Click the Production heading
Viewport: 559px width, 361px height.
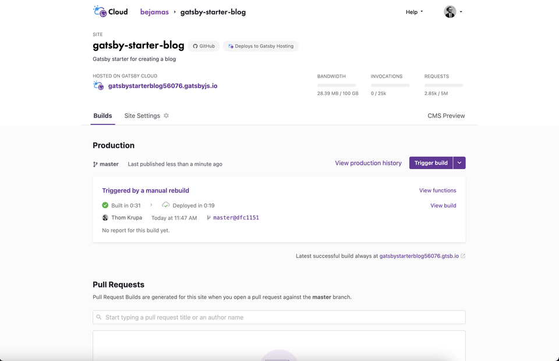[114, 145]
